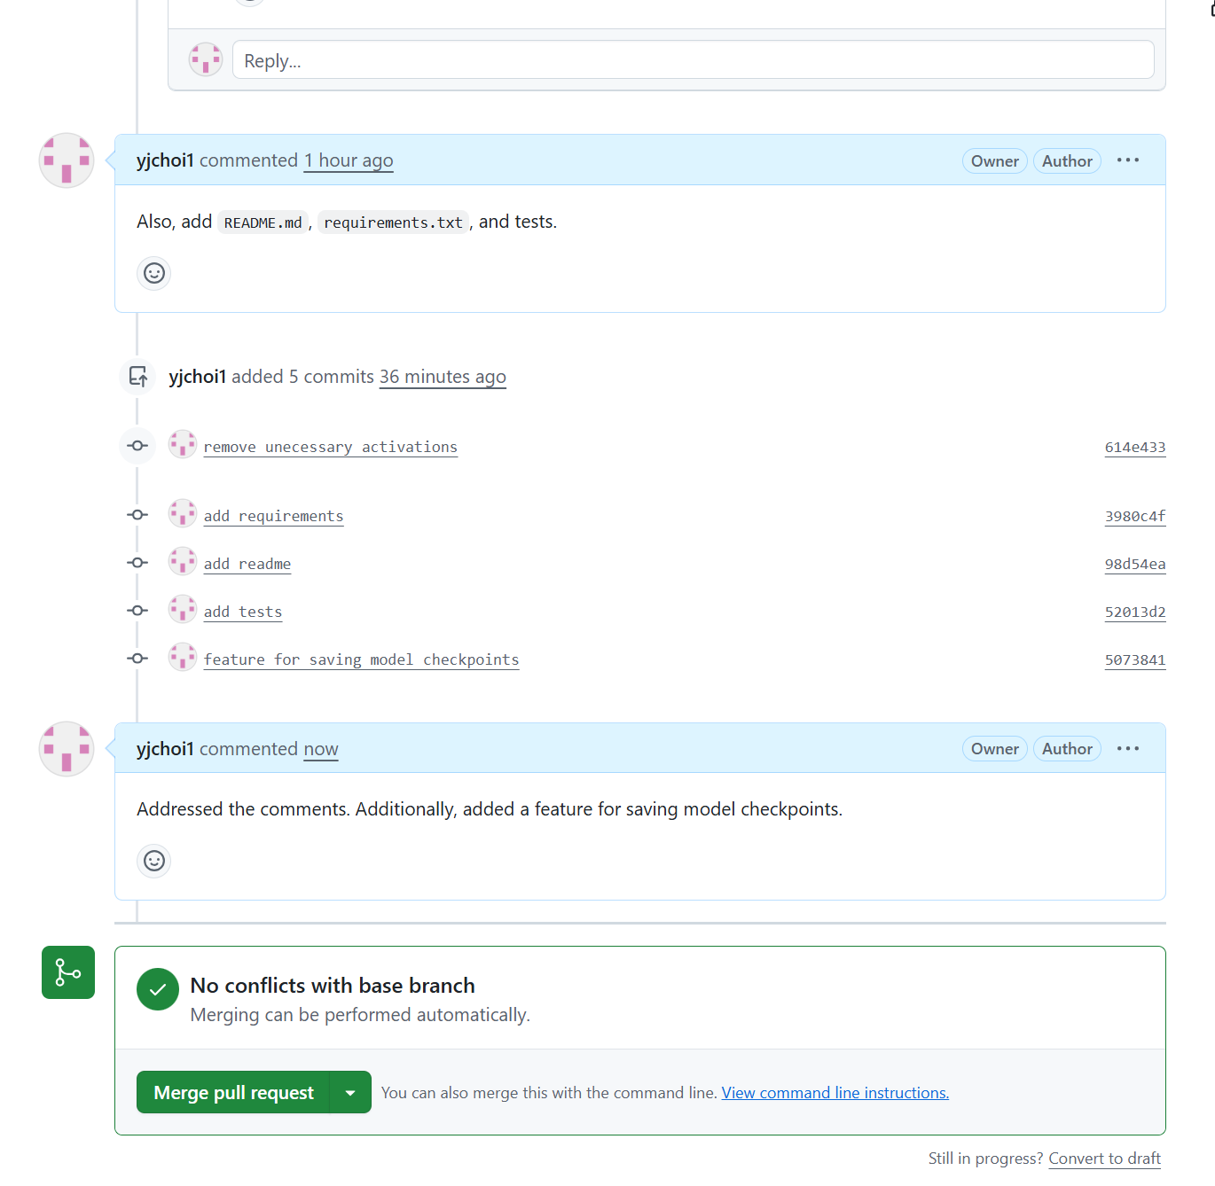Click the "1 hour ago" timestamp link

(348, 160)
